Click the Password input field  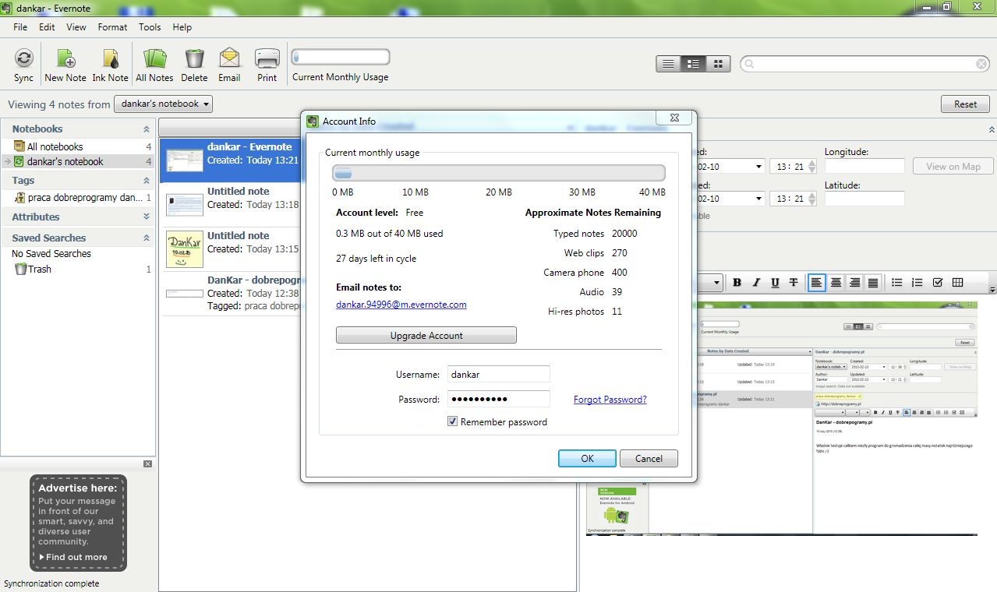pos(499,399)
